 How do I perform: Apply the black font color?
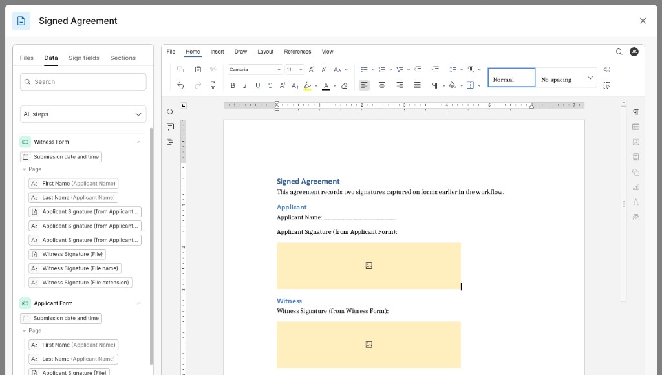pos(326,86)
